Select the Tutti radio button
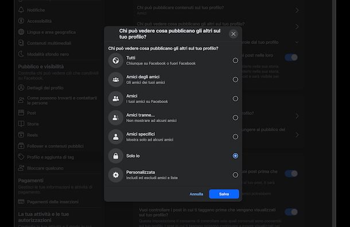 click(x=235, y=60)
